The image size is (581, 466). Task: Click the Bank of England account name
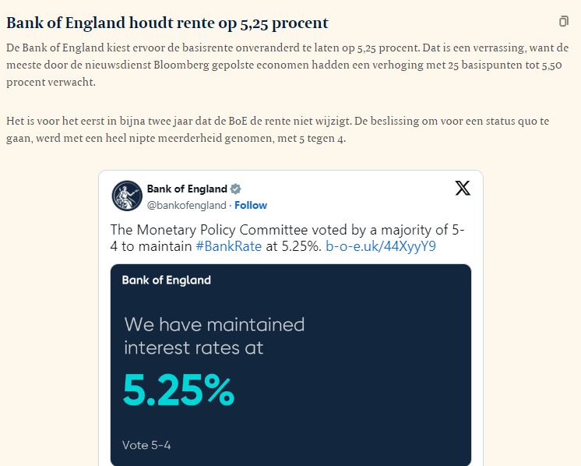tap(187, 189)
